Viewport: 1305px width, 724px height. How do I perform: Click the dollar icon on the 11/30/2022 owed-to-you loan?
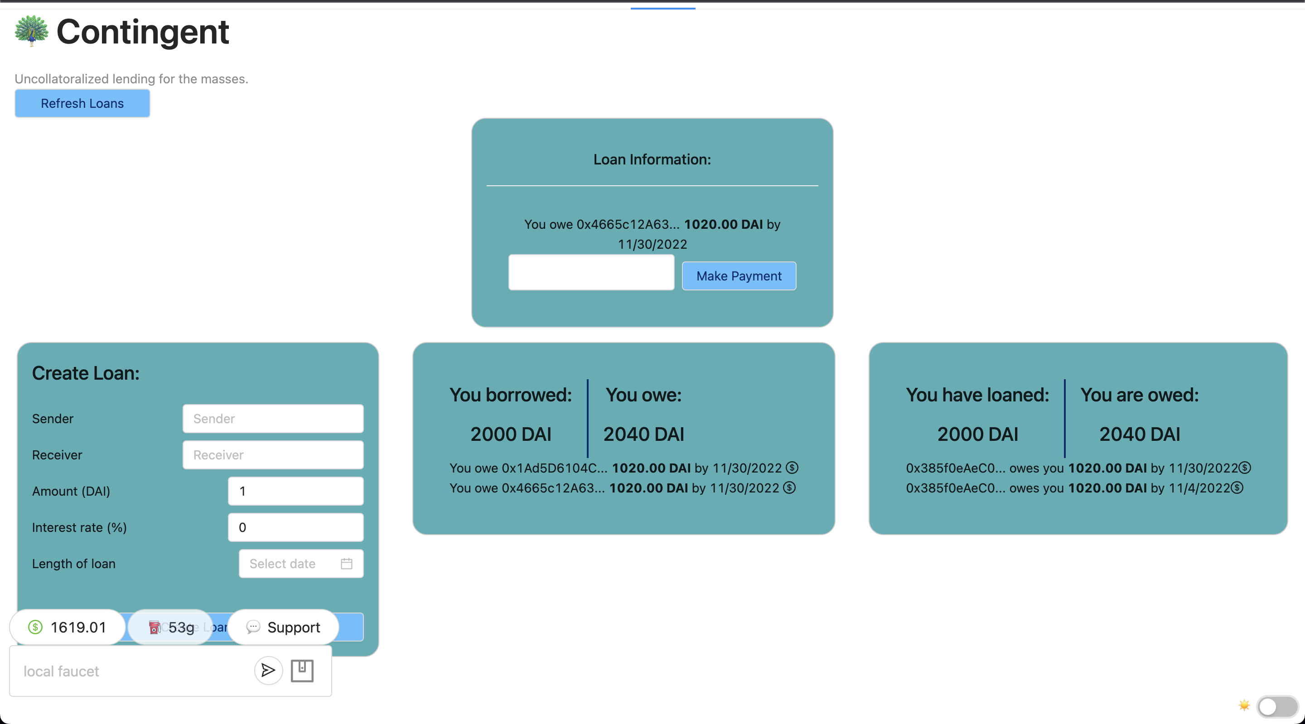[1245, 468]
